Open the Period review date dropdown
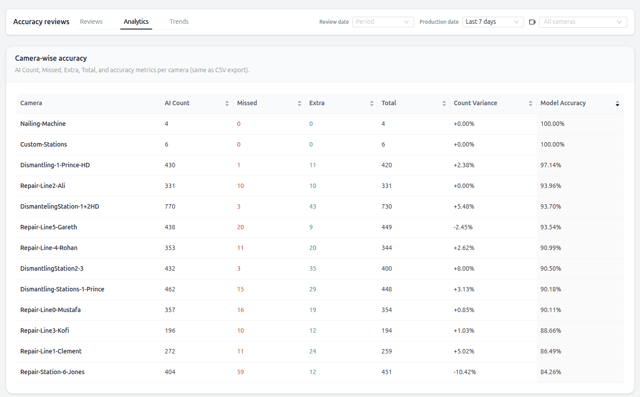Viewport: 640px width, 397px height. (x=382, y=21)
